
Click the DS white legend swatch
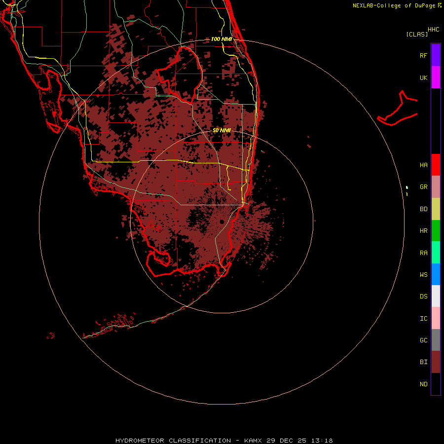click(436, 296)
